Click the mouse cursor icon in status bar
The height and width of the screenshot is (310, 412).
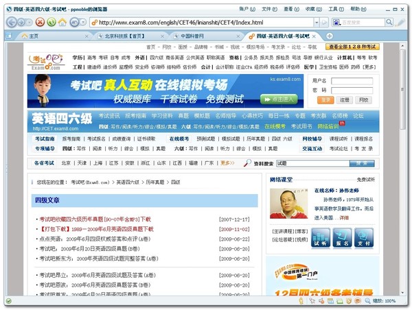point(312,301)
